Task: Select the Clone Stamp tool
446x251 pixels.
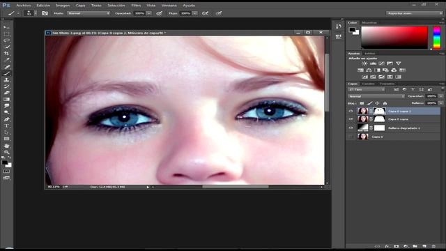Action: pos(6,80)
